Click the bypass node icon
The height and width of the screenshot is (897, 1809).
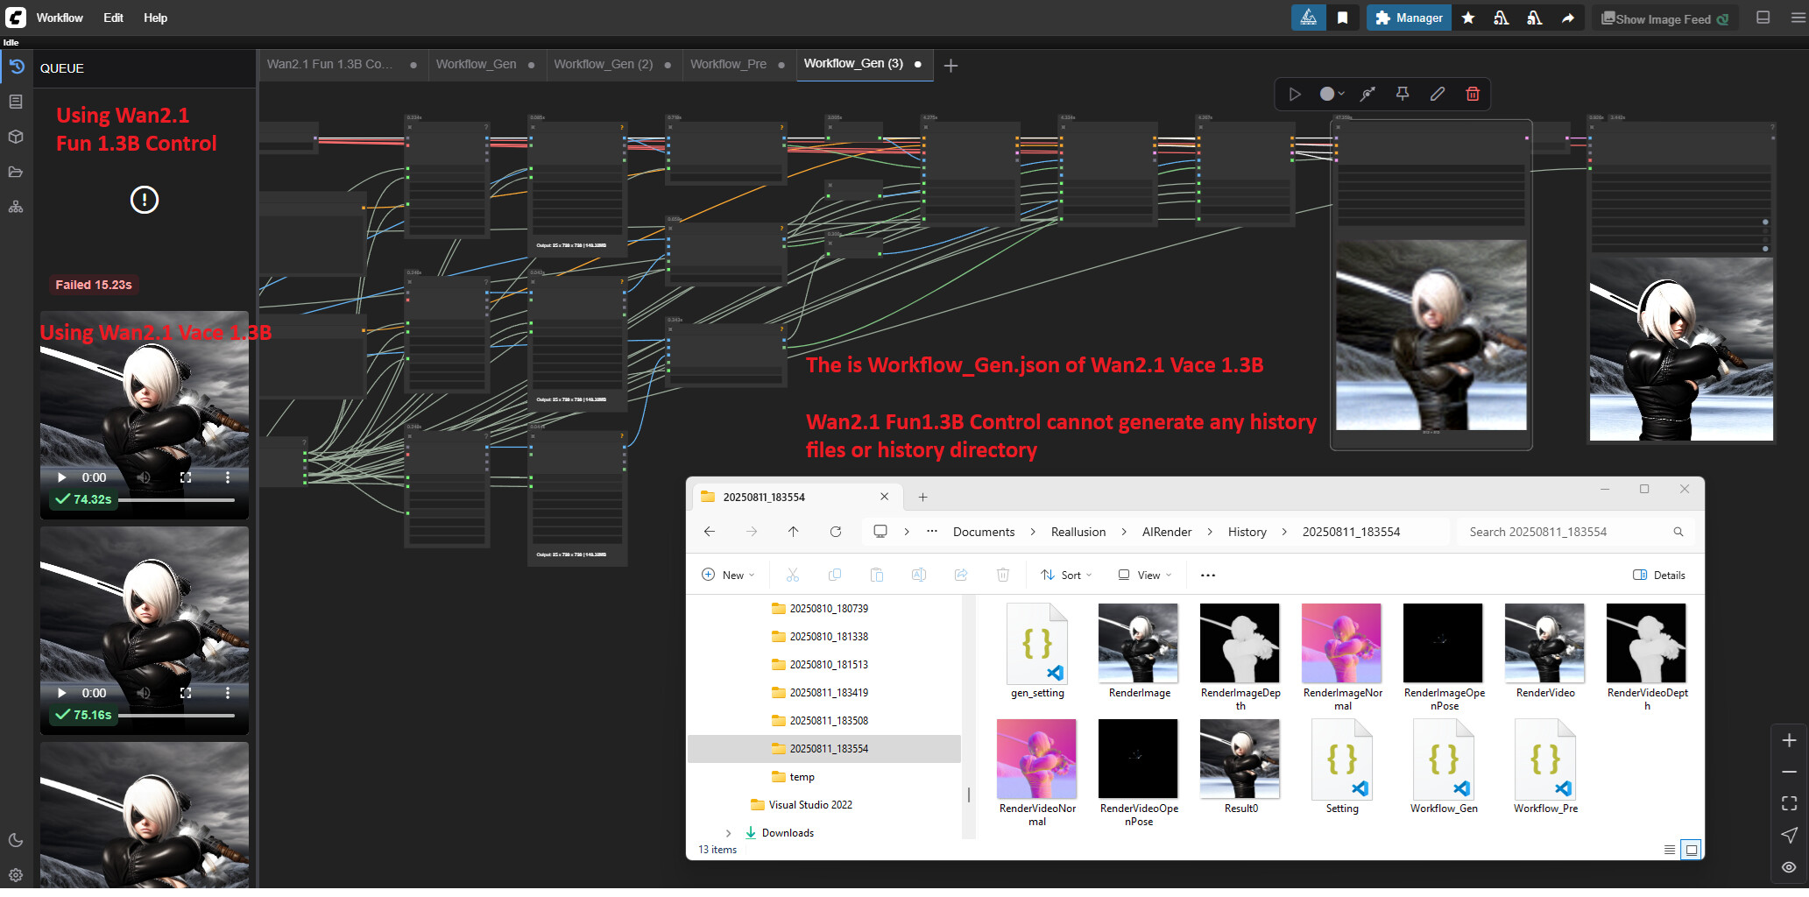[1367, 94]
